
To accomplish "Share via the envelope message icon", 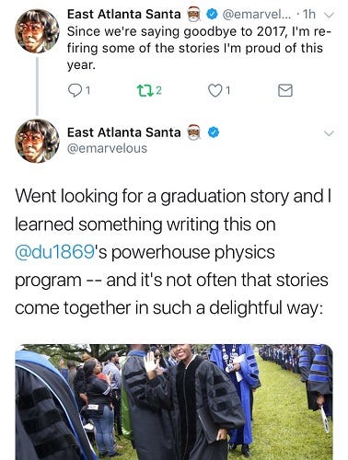I will [x=285, y=90].
